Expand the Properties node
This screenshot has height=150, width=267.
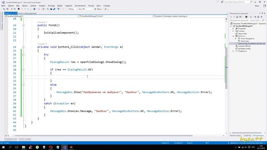click(233, 29)
